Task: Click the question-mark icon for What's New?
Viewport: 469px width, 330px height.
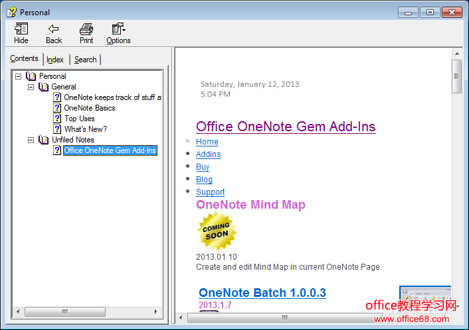Action: [x=57, y=129]
